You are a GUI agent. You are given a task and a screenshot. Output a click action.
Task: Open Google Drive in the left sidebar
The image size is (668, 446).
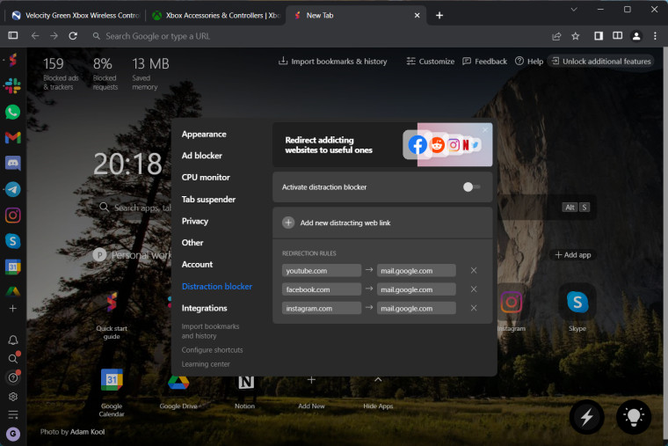point(13,291)
